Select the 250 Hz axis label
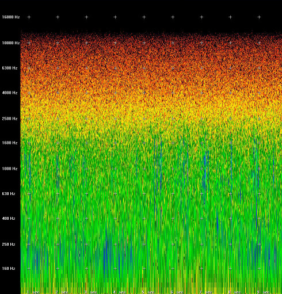Image resolution: width=282 pixels, height=294 pixels. click(x=9, y=245)
